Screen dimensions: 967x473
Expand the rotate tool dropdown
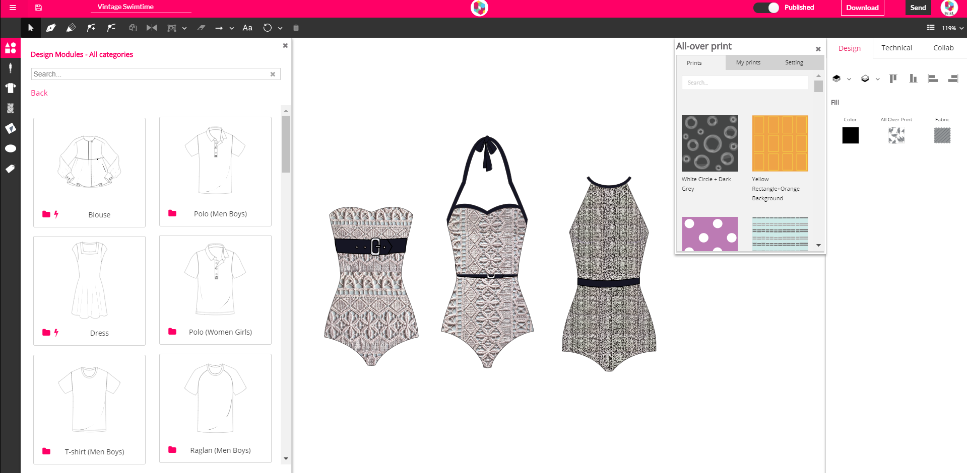(x=281, y=28)
